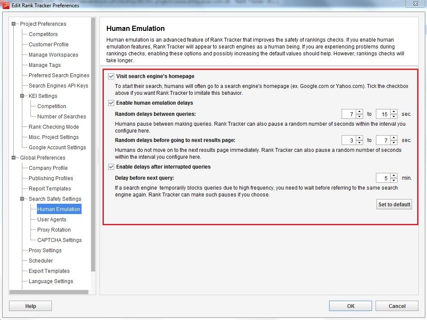Decrease minimum delay between queries value
This screenshot has height=320, width=427.
pyautogui.click(x=360, y=116)
